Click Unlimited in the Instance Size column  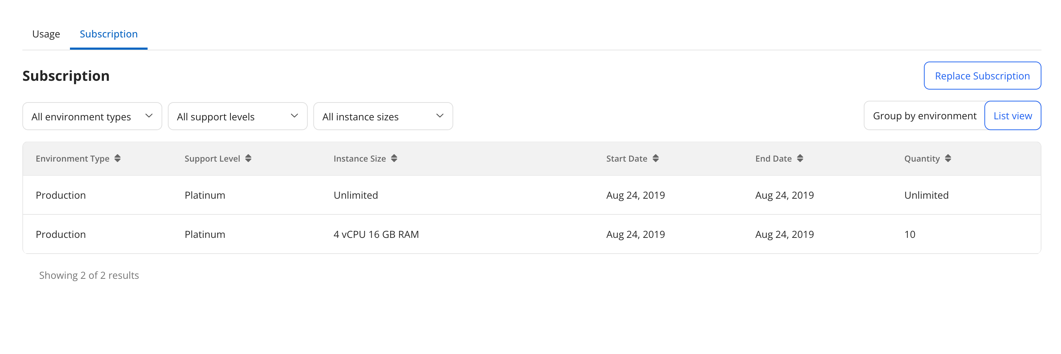coord(355,195)
